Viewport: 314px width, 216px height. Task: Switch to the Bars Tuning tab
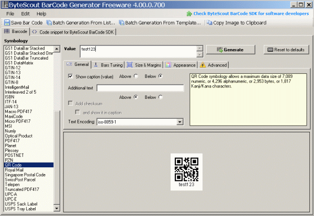[108, 65]
